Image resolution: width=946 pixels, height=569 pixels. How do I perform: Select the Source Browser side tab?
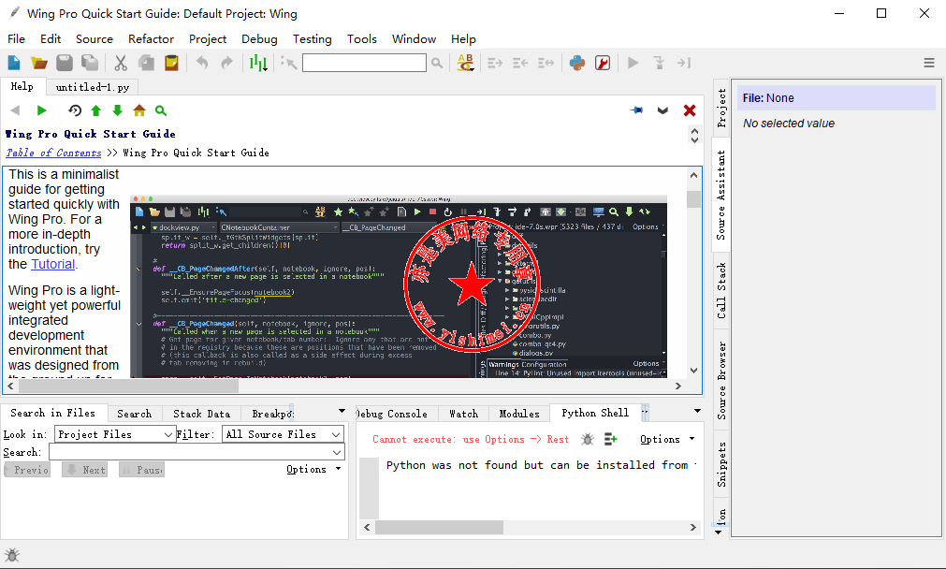tap(721, 380)
